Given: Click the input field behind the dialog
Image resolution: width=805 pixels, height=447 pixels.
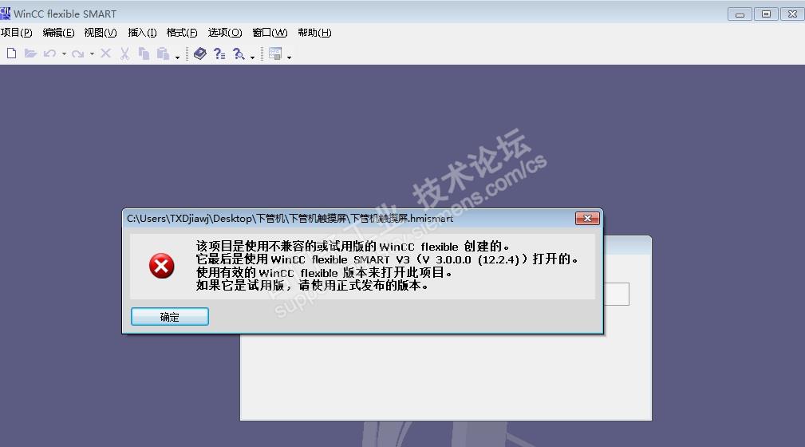Looking at the screenshot, I should click(617, 294).
